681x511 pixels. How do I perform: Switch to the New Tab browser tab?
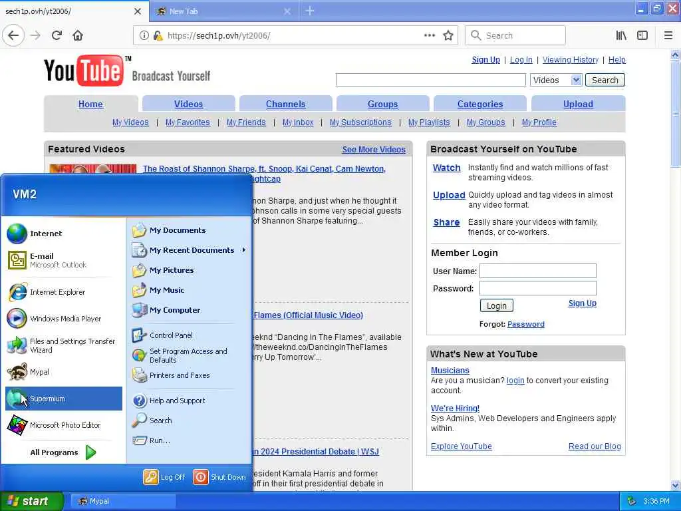223,11
